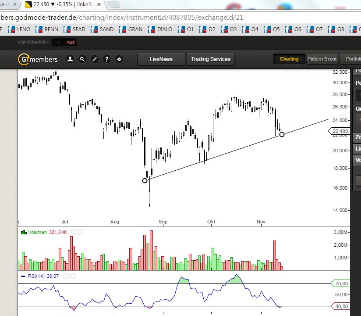The width and height of the screenshot is (361, 316).
Task: Click the Aug label on time axis
Action: pyautogui.click(x=115, y=222)
